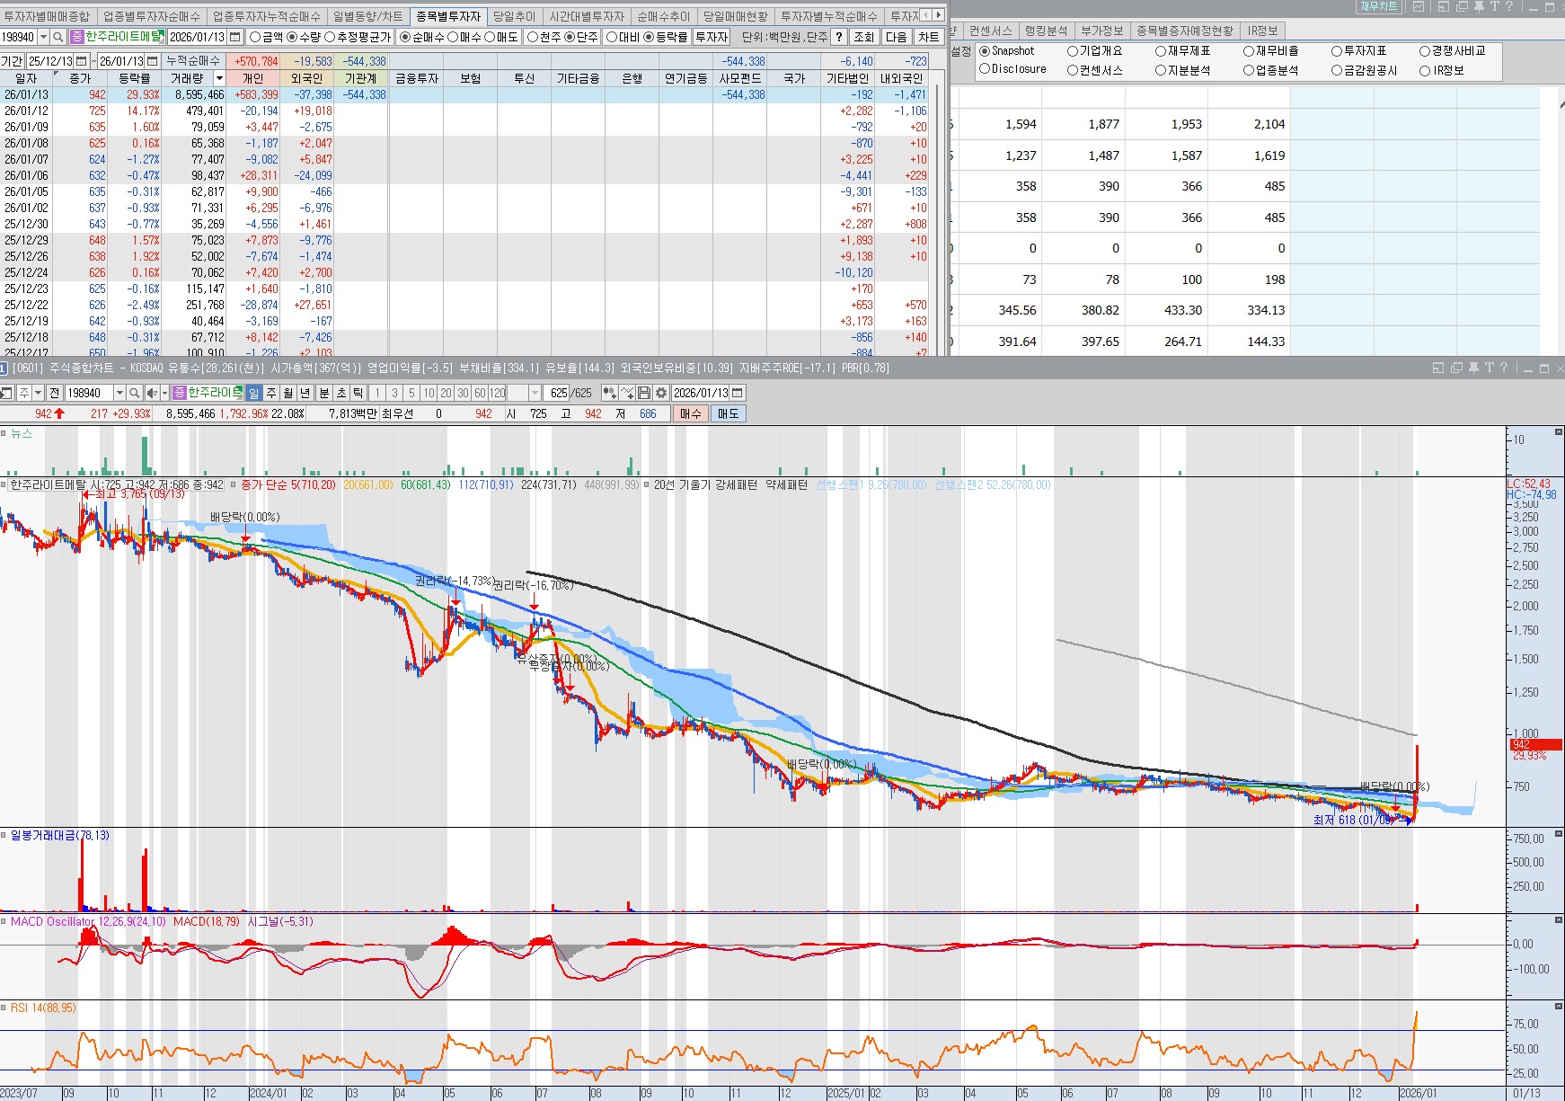Screen dimensions: 1565x1101
Task: Open the 거래량 column dropdown arrow
Action: coord(219,78)
